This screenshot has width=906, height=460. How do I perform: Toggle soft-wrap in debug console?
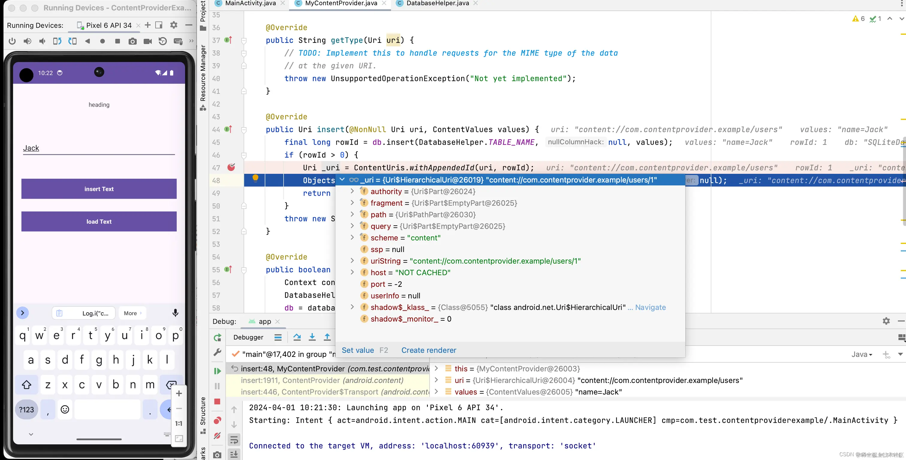(234, 440)
